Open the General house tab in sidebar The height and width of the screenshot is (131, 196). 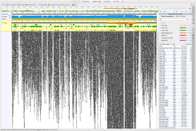tap(193, 17)
